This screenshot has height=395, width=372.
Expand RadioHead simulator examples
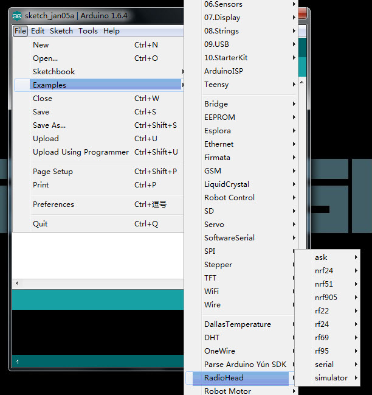tap(328, 377)
